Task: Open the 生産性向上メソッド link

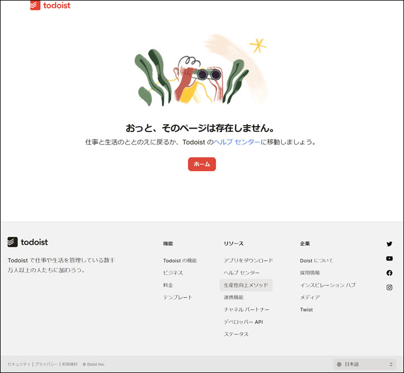Action: coord(246,285)
